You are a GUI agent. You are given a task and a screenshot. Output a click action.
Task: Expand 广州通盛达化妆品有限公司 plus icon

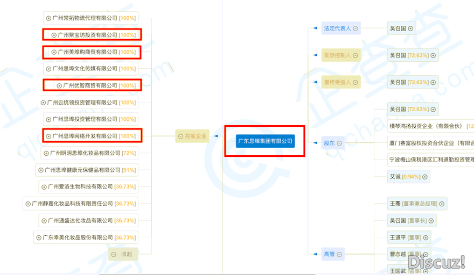(x=44, y=221)
